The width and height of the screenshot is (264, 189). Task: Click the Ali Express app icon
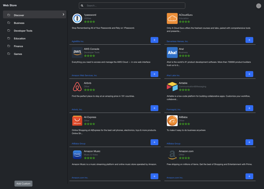pos(77,121)
